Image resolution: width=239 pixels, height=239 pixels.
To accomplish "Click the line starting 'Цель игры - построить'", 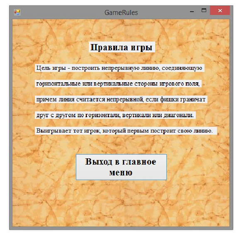I will [119, 68].
